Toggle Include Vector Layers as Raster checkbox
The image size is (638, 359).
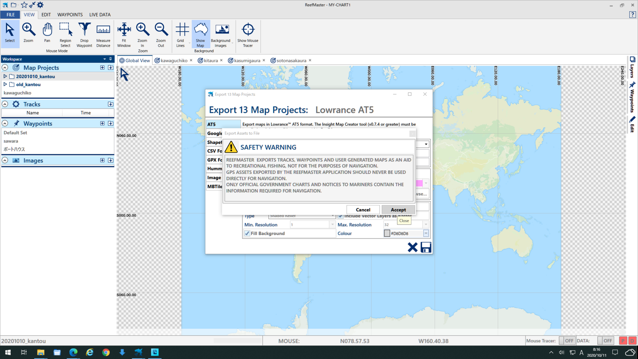[341, 216]
